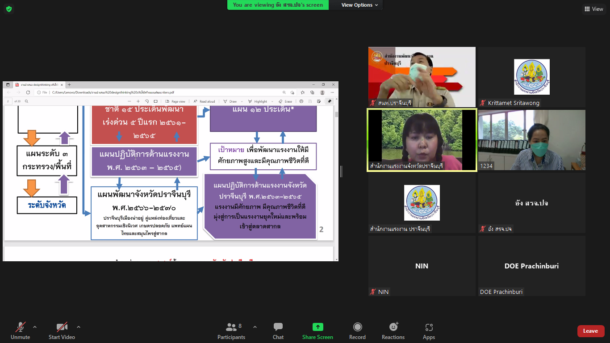Open the Zoom Apps panel
Viewport: 610px width, 343px height.
429,331
